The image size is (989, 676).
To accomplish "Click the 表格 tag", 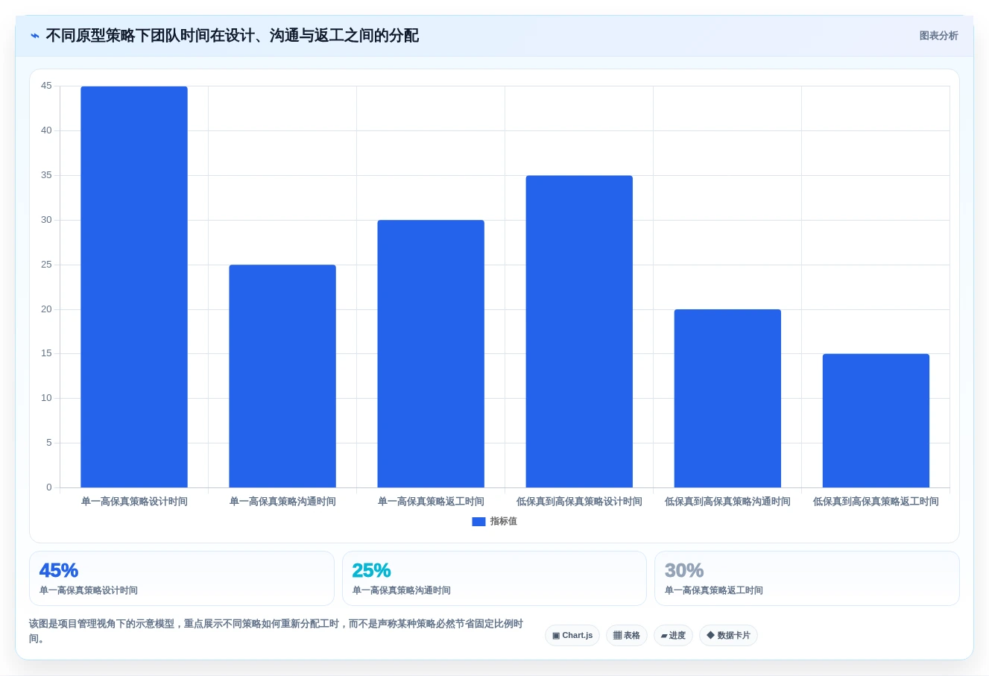I will [x=627, y=636].
